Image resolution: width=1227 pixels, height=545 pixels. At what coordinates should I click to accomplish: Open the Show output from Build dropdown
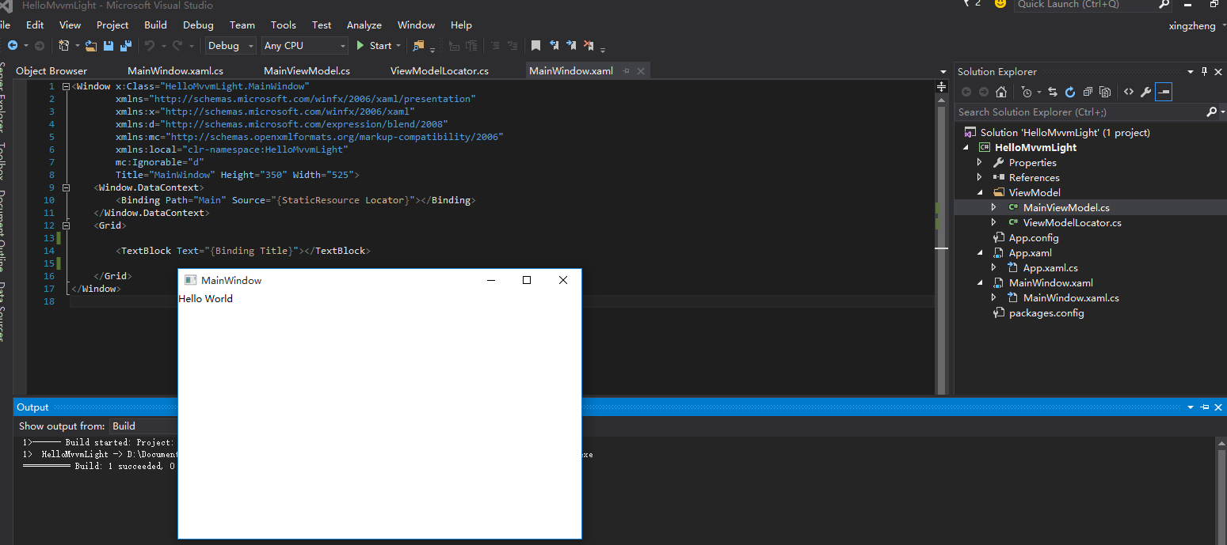pyautogui.click(x=143, y=426)
